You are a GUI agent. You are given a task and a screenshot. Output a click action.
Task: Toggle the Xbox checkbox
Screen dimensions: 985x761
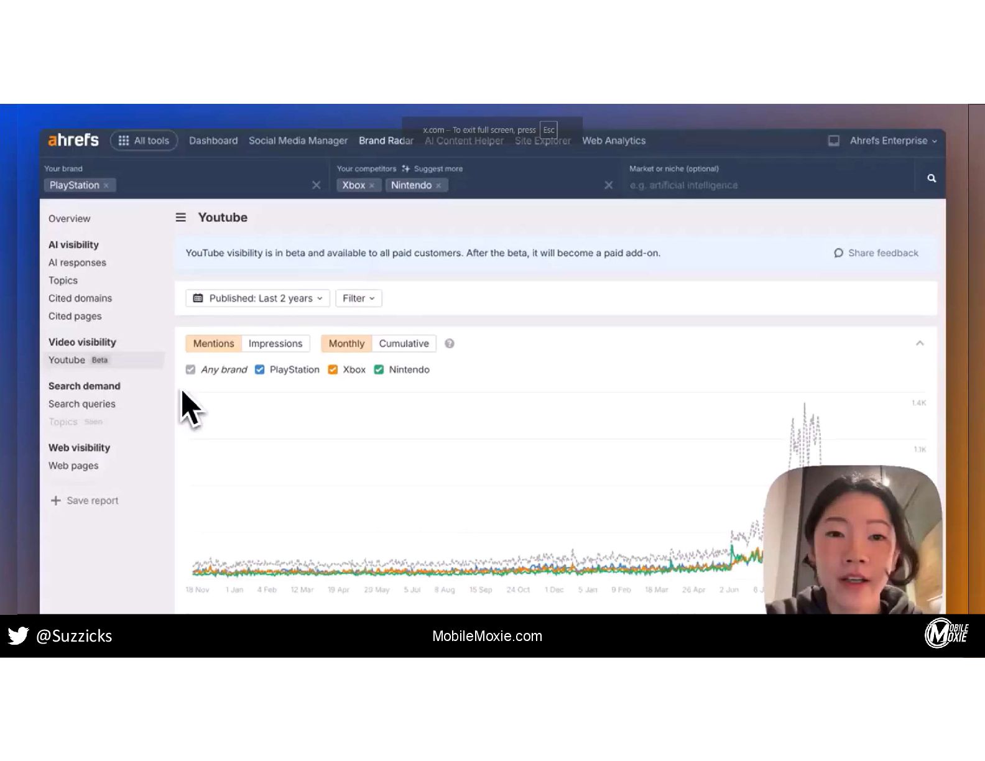(333, 370)
